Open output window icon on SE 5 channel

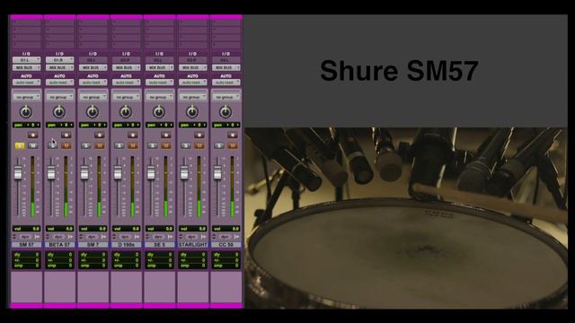170,237
